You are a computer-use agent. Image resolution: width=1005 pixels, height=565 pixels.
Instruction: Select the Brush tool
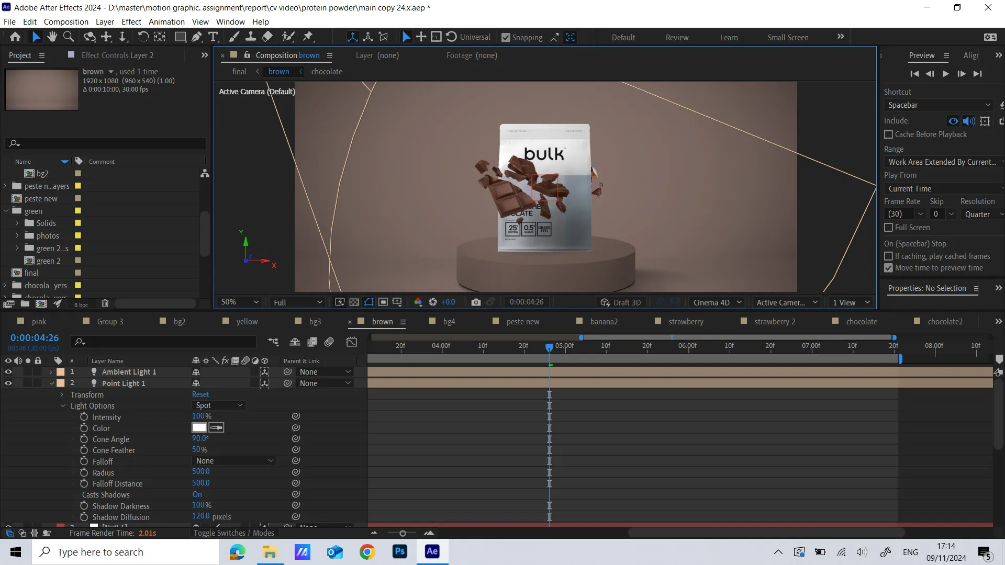pos(234,37)
